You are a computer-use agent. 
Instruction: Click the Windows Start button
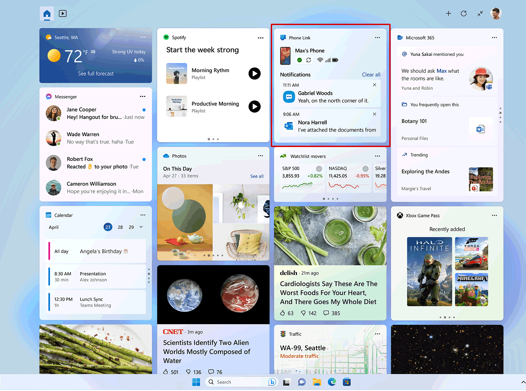[x=196, y=382]
